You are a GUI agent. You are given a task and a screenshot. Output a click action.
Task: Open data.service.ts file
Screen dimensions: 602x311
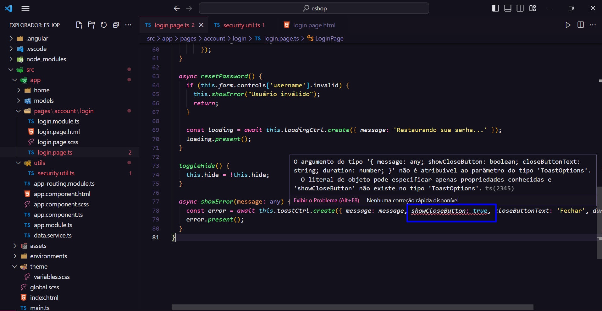[x=53, y=235]
